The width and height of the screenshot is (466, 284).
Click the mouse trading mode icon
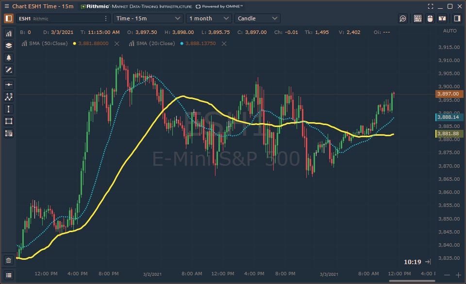click(x=430, y=18)
